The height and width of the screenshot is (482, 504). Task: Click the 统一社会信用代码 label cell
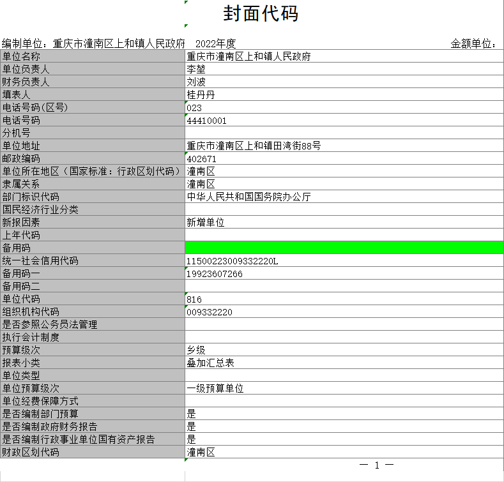pos(93,260)
